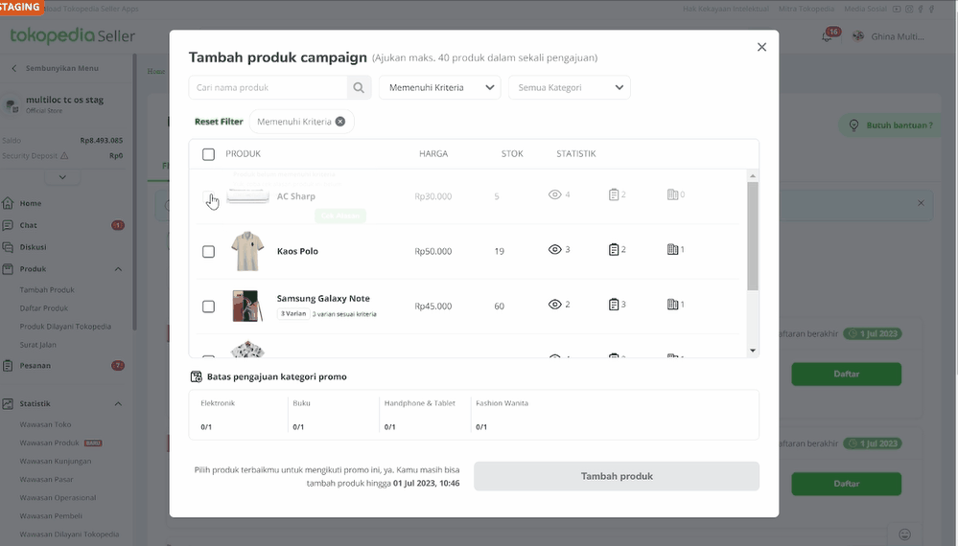The height and width of the screenshot is (546, 958).
Task: Toggle the select-all PRODUK header checkbox
Action: (x=208, y=154)
